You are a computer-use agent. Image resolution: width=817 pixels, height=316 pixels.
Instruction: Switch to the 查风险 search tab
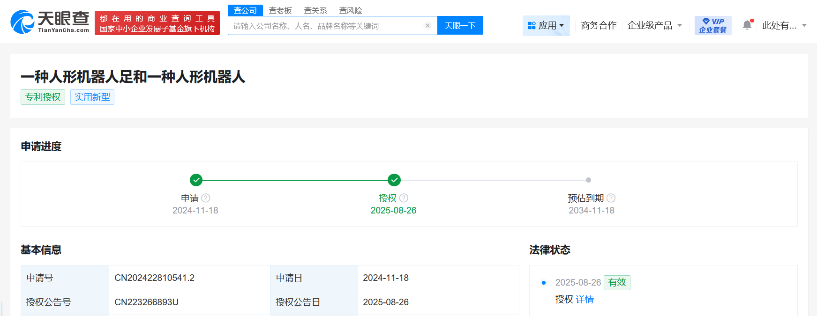coord(351,10)
